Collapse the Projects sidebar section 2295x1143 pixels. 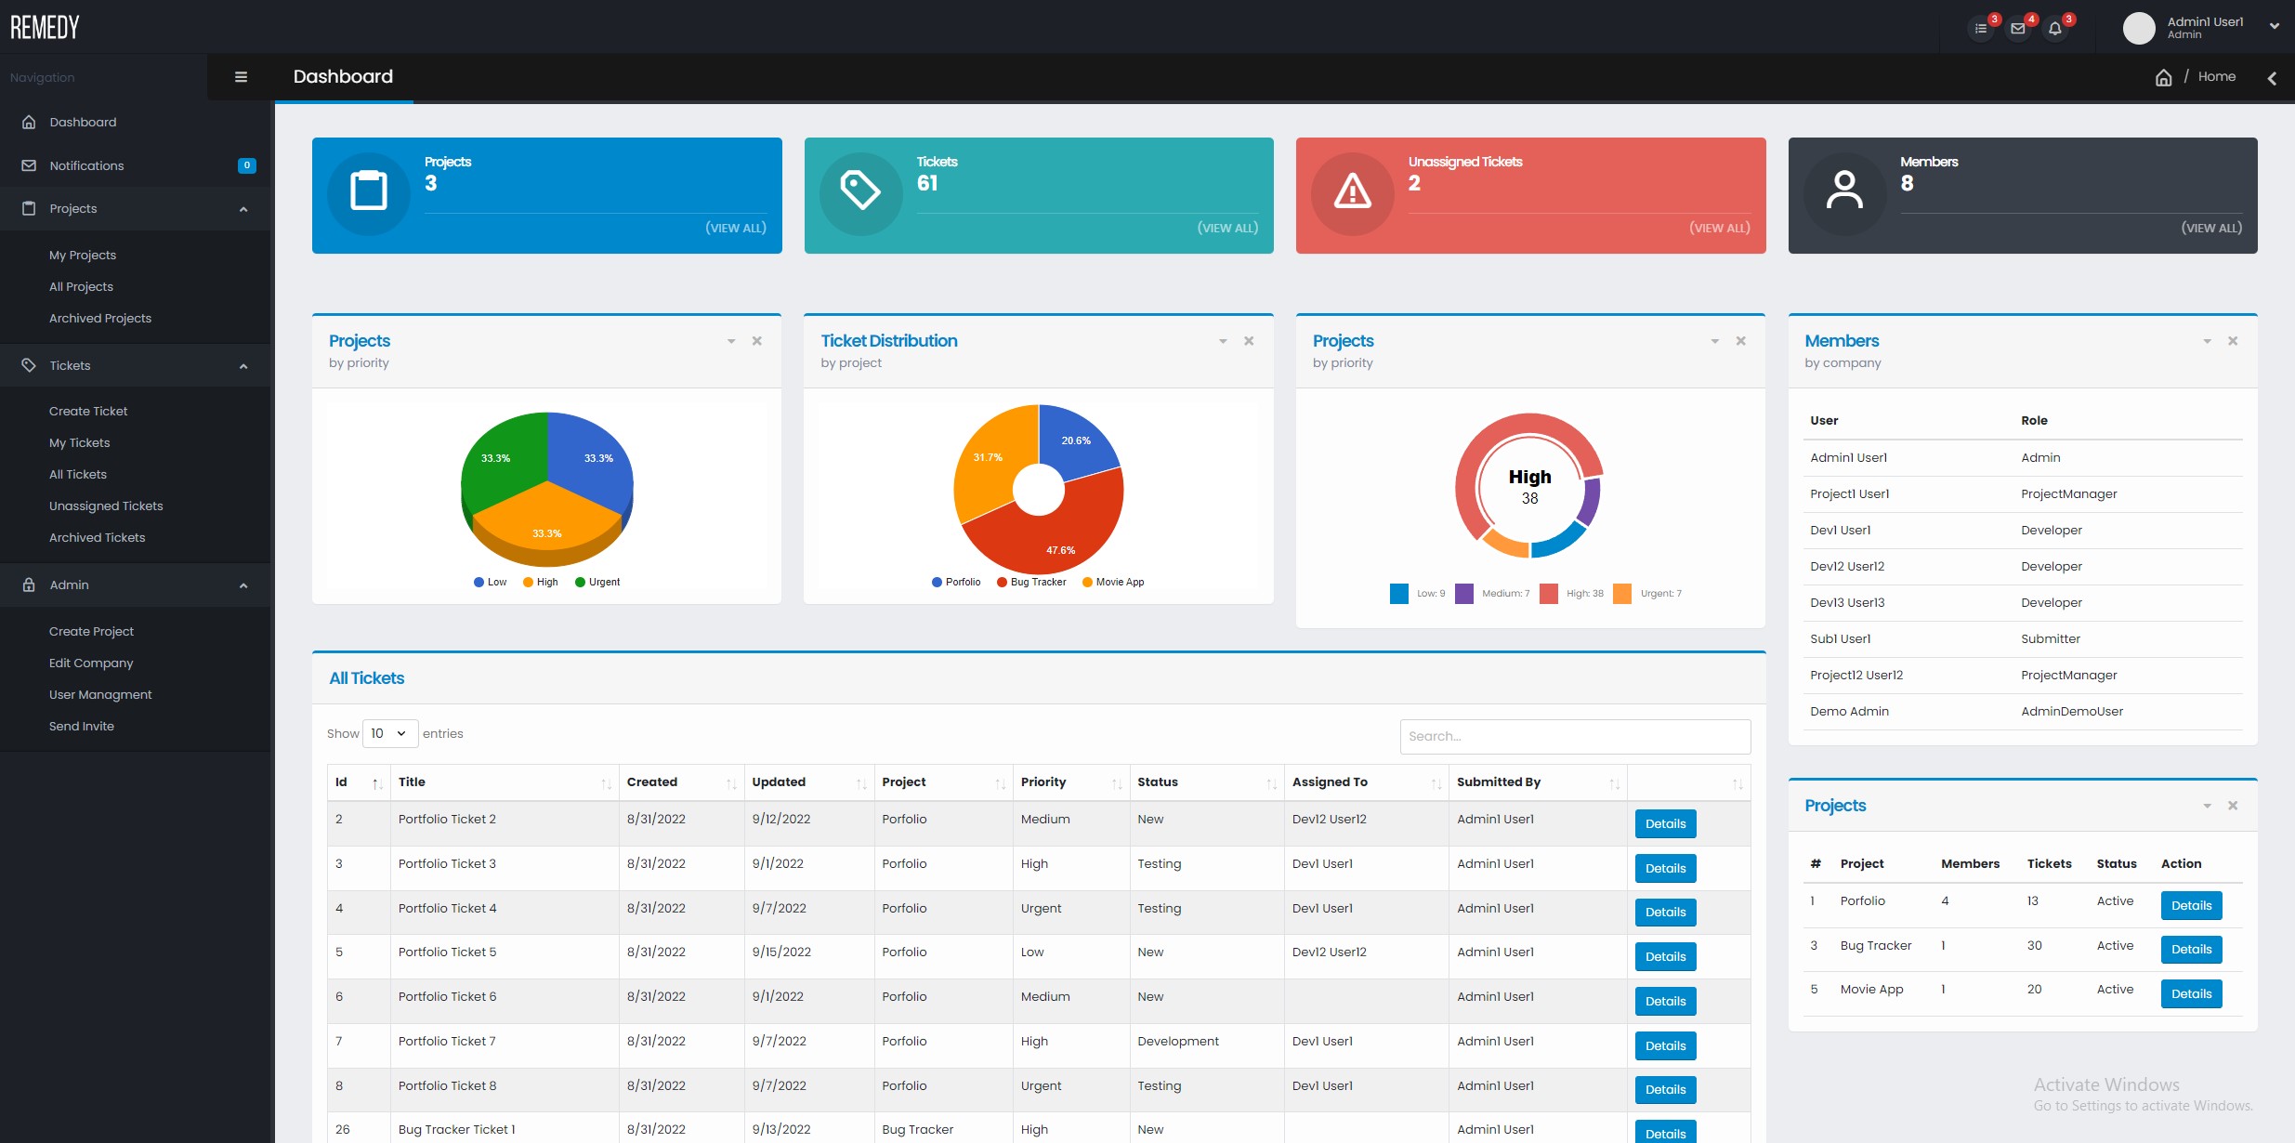click(x=243, y=210)
